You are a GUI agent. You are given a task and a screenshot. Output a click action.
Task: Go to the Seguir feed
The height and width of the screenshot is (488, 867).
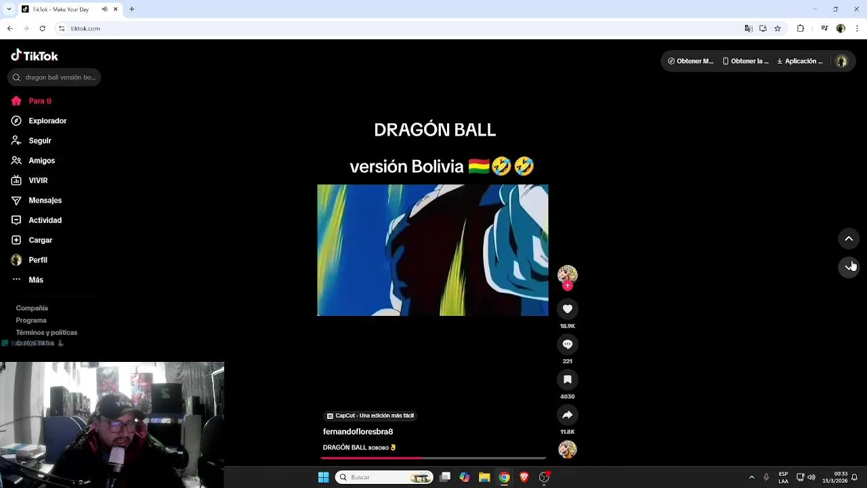31,140
